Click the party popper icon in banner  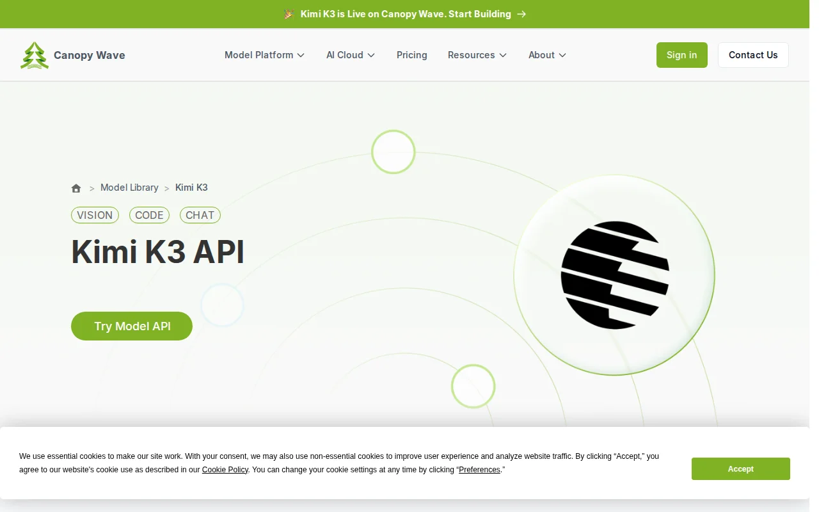(x=289, y=14)
